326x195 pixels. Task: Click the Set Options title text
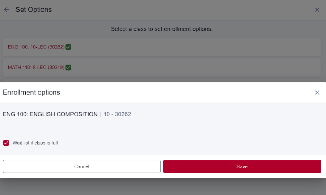(34, 9)
